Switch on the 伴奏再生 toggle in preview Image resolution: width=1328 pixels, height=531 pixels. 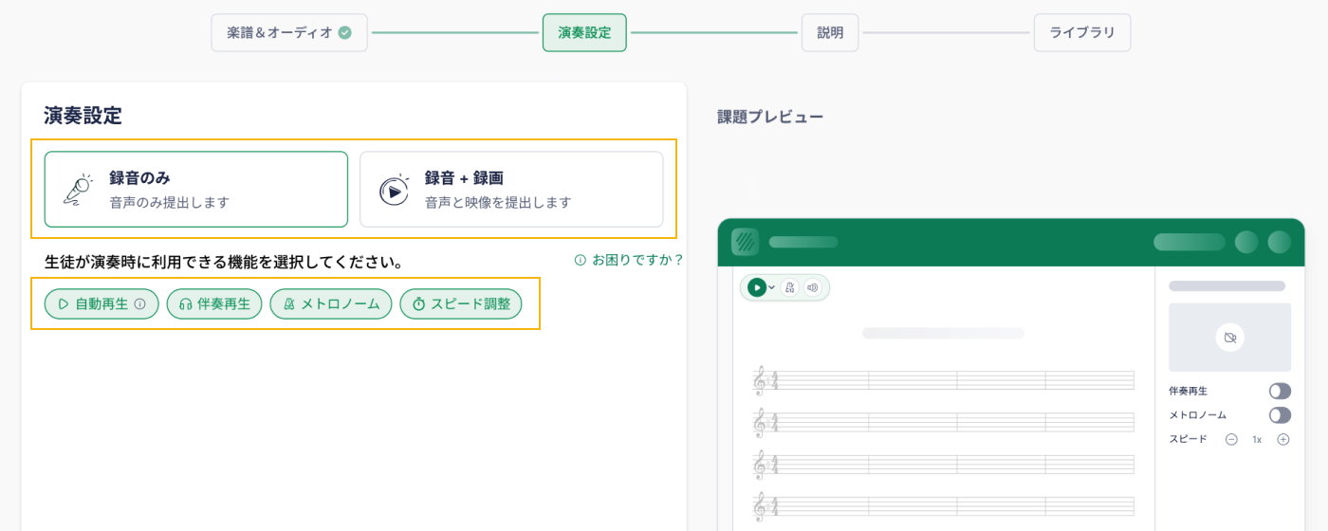tap(1280, 391)
